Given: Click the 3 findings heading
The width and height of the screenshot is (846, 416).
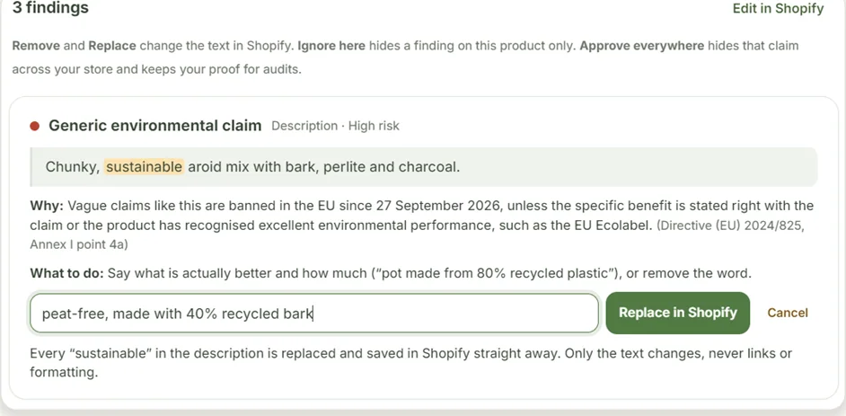Looking at the screenshot, I should [x=50, y=8].
